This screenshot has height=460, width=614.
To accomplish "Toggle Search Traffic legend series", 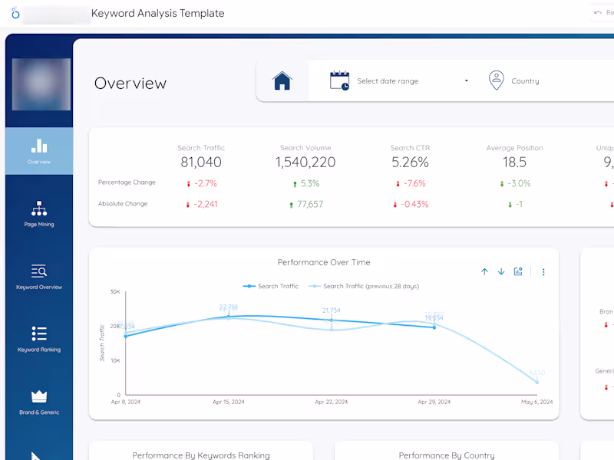I will coord(271,286).
